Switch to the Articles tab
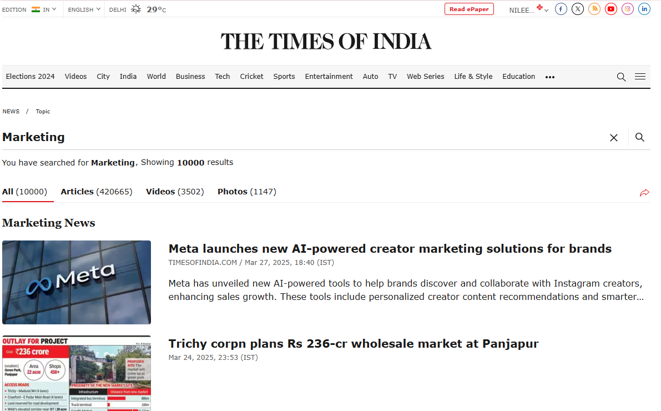Screen dimensions: 661x411 (x=97, y=192)
